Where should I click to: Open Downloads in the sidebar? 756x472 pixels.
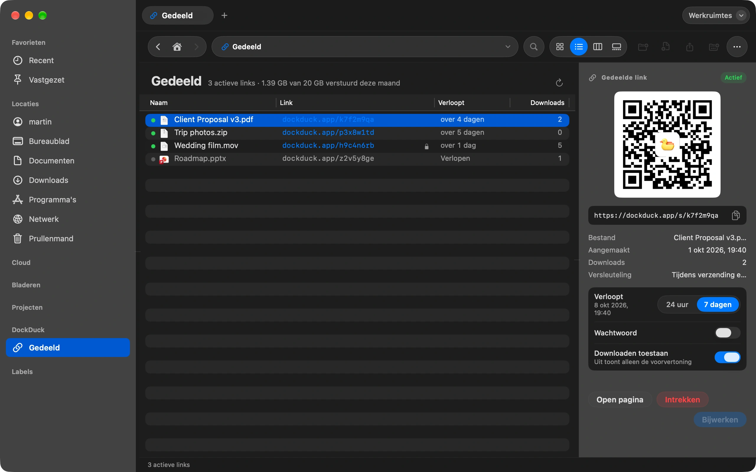(48, 180)
